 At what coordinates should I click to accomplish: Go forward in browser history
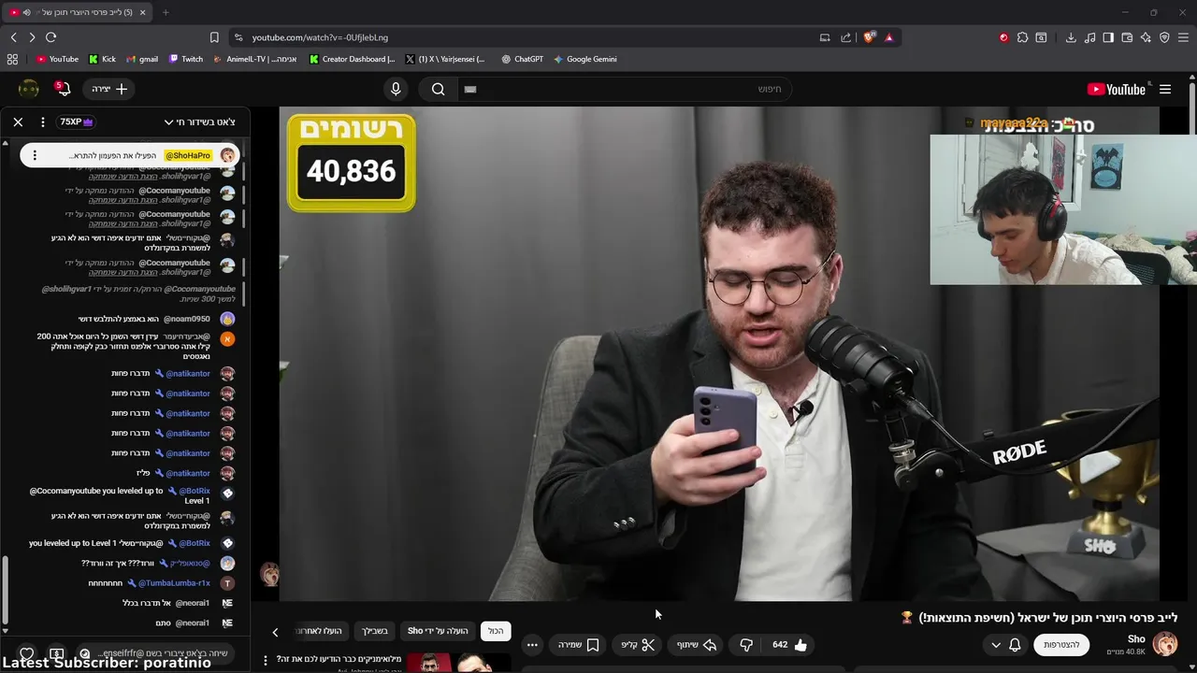(32, 37)
